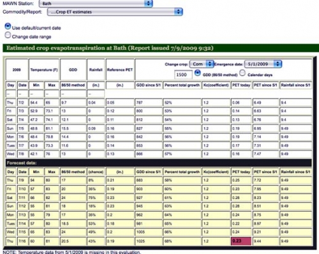The width and height of the screenshot is (319, 254).
Task: Click the 68% growth cell for 7/16
Action: pos(182,241)
